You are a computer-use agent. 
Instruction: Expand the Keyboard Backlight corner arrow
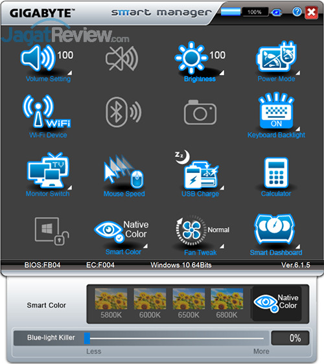click(297, 129)
